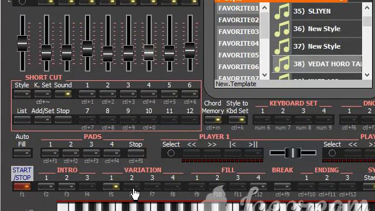Image resolution: width=375 pixels, height=211 pixels.
Task: Trigger the Break button (ctl+f9)
Action: click(282, 186)
